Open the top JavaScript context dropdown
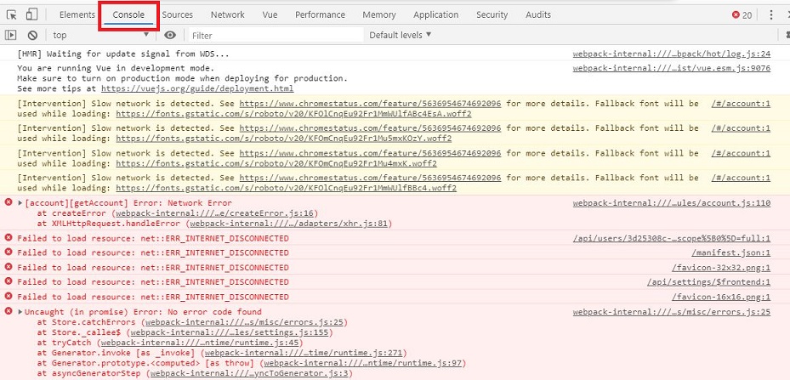Screen dimensions: 790x380 tap(100, 35)
